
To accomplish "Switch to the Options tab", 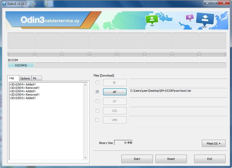I will click(25, 78).
